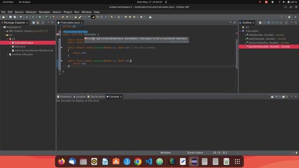Viewport: 299px width, 168px height.
Task: Click the error marker beside interface Calculator line
Action: click(x=57, y=35)
